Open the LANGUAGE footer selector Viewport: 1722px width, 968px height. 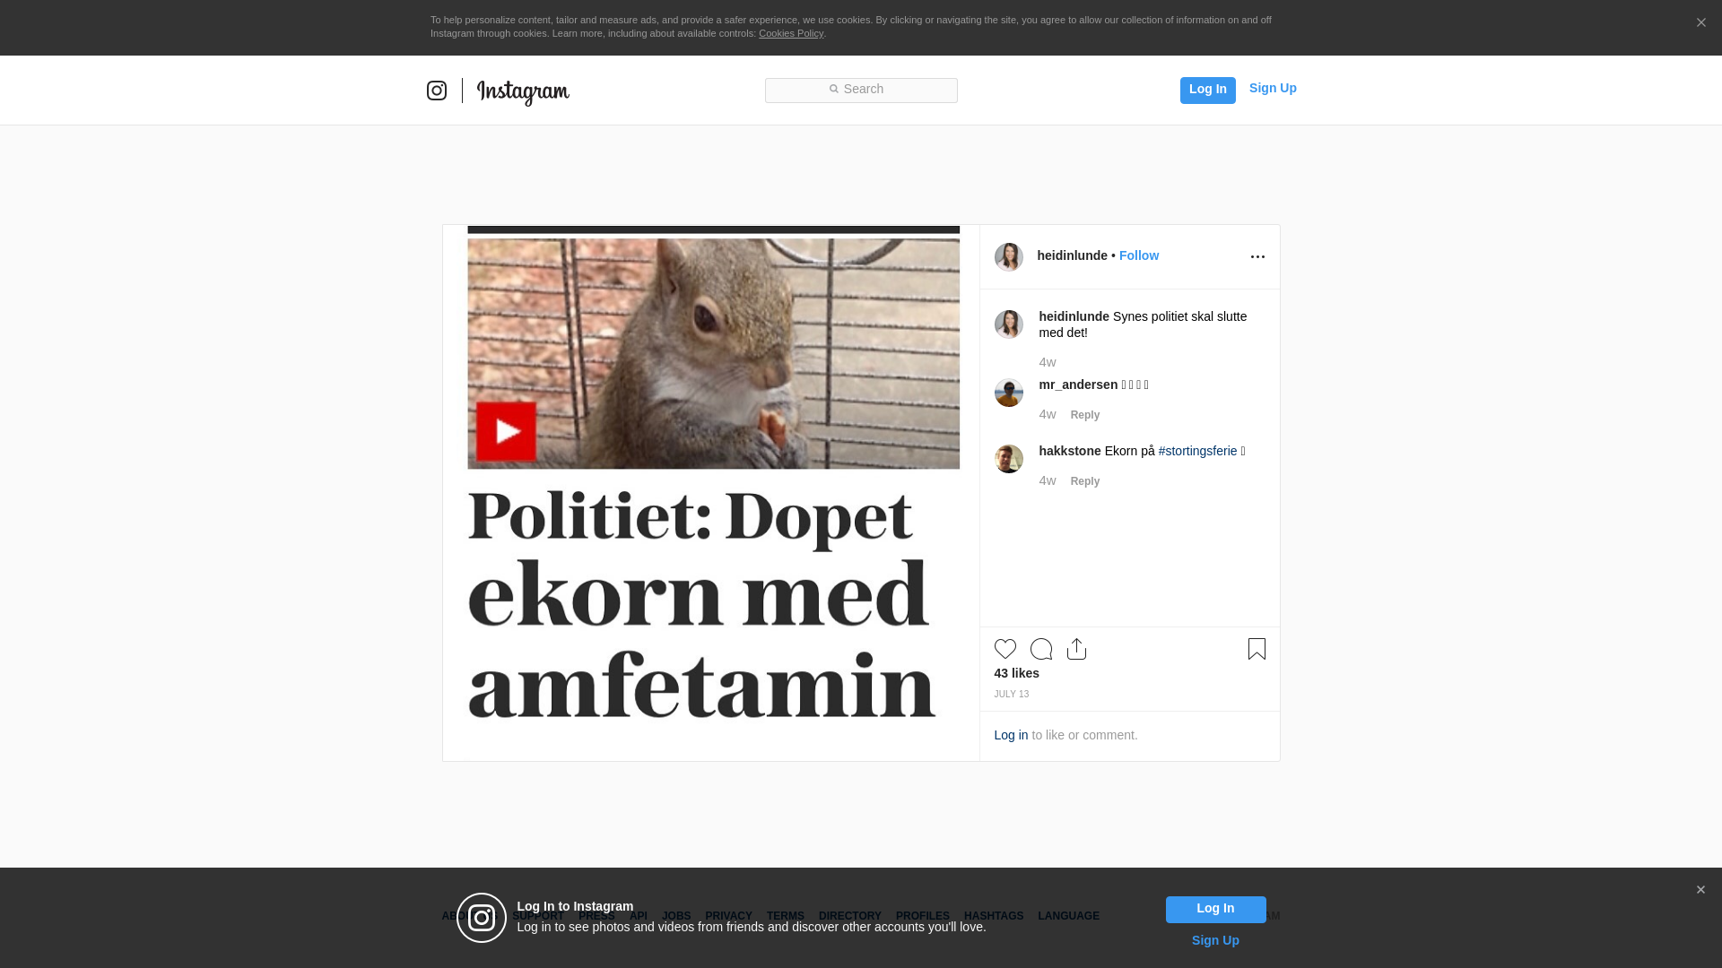click(1068, 916)
